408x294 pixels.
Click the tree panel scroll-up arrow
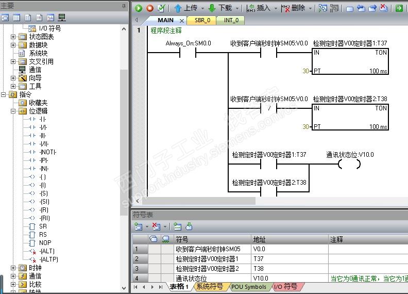tap(124, 29)
